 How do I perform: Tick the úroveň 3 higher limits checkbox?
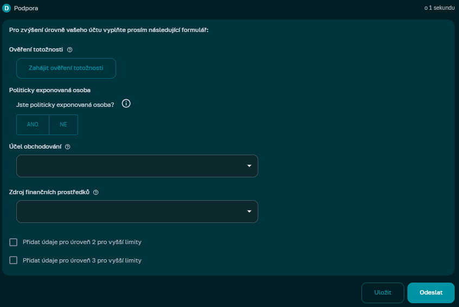click(14, 260)
